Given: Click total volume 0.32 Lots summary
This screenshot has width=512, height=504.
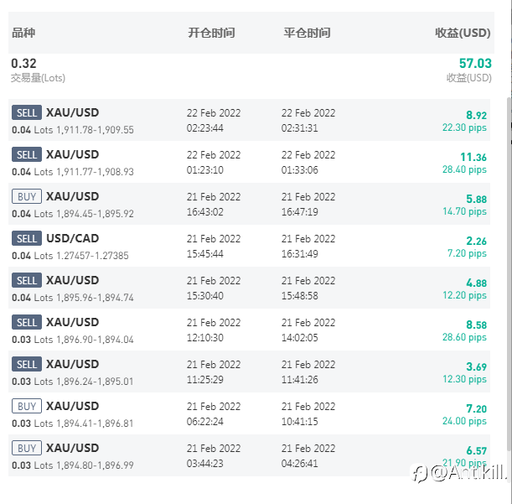Looking at the screenshot, I should (38, 70).
